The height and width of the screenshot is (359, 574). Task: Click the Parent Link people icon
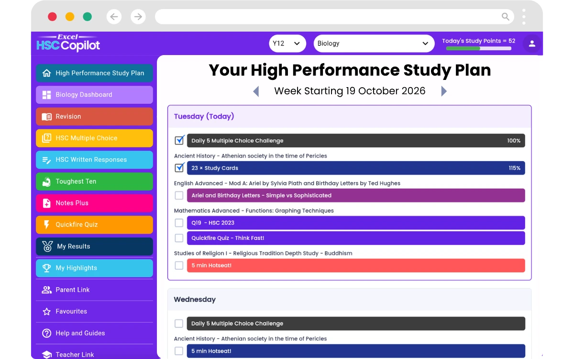click(46, 290)
